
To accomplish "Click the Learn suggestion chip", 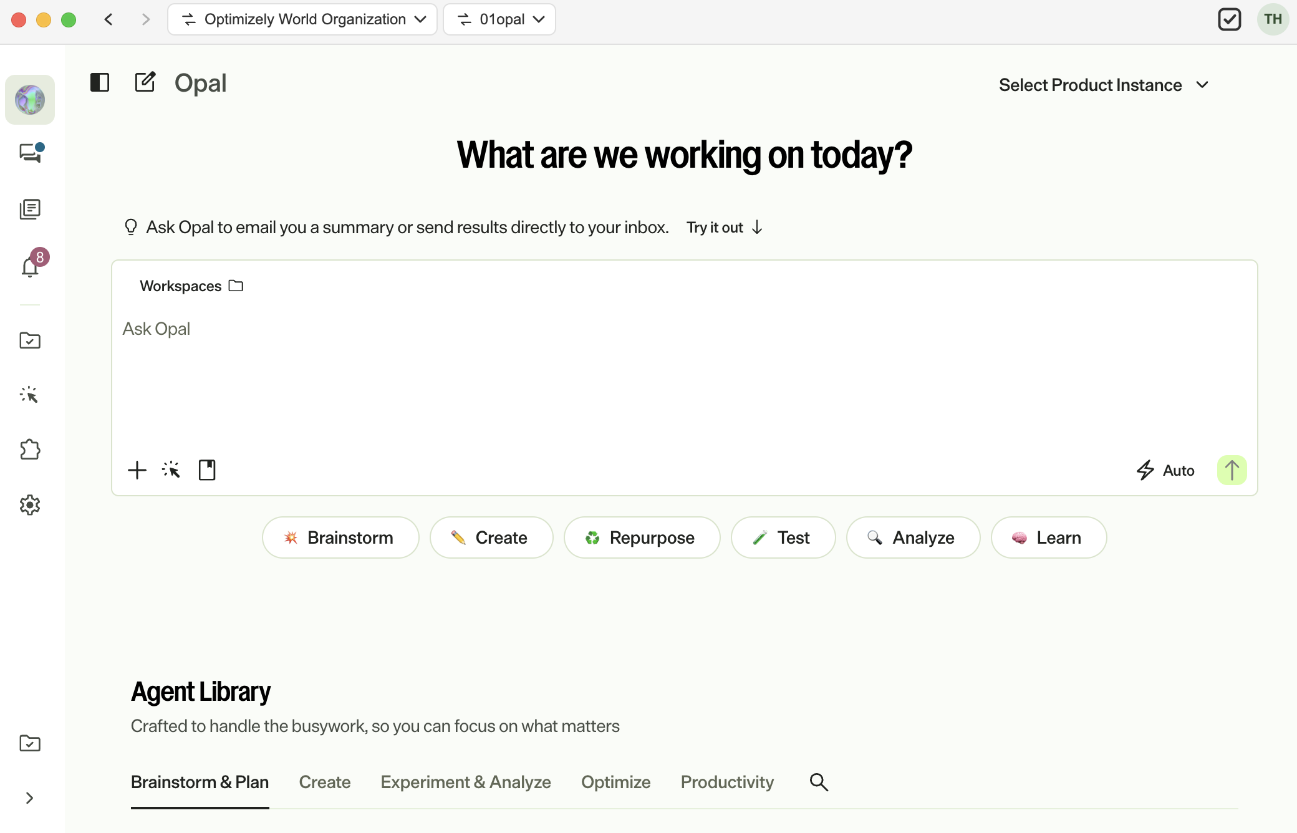I will coord(1049,537).
